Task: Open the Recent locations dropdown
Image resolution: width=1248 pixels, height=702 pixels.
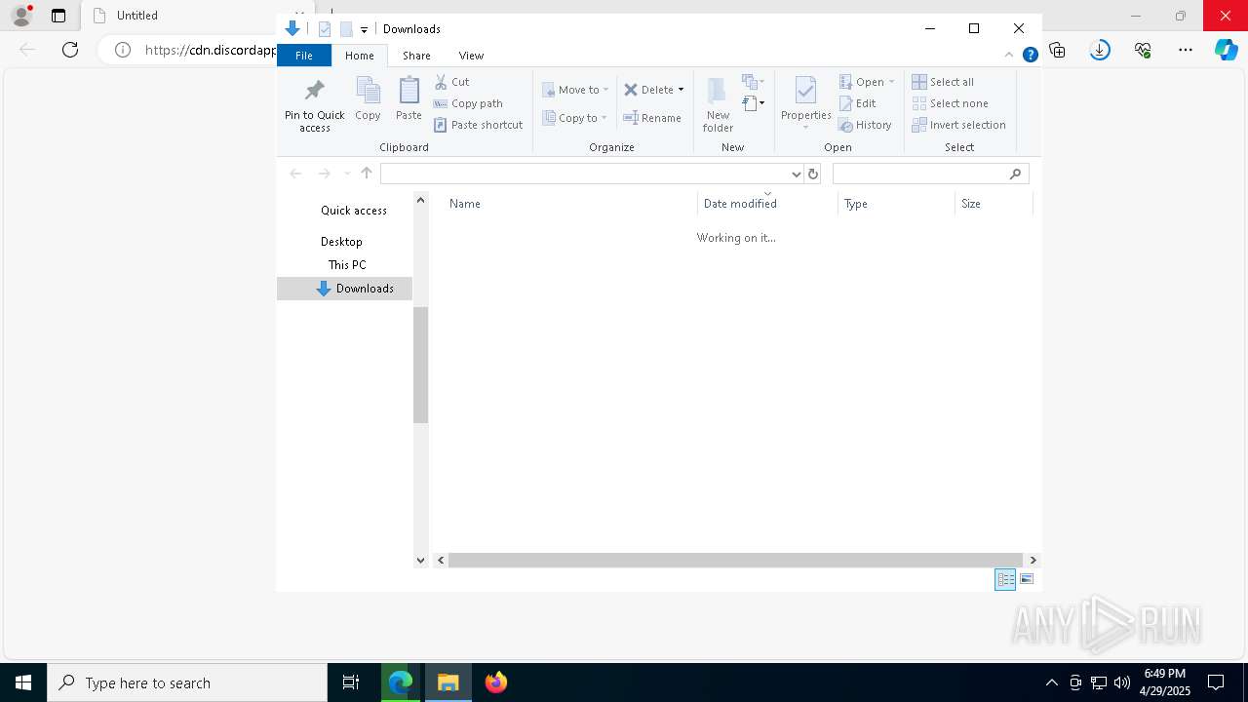Action: click(346, 174)
